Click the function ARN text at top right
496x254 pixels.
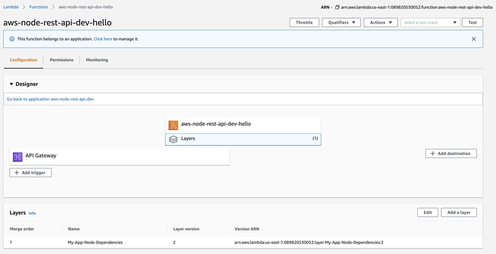[417, 7]
